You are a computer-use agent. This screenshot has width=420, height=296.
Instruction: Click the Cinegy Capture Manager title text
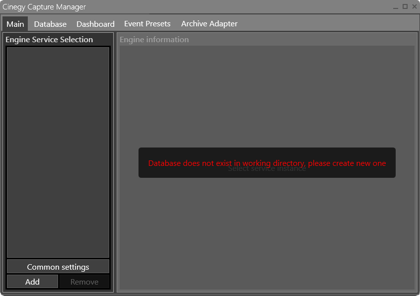coord(44,7)
